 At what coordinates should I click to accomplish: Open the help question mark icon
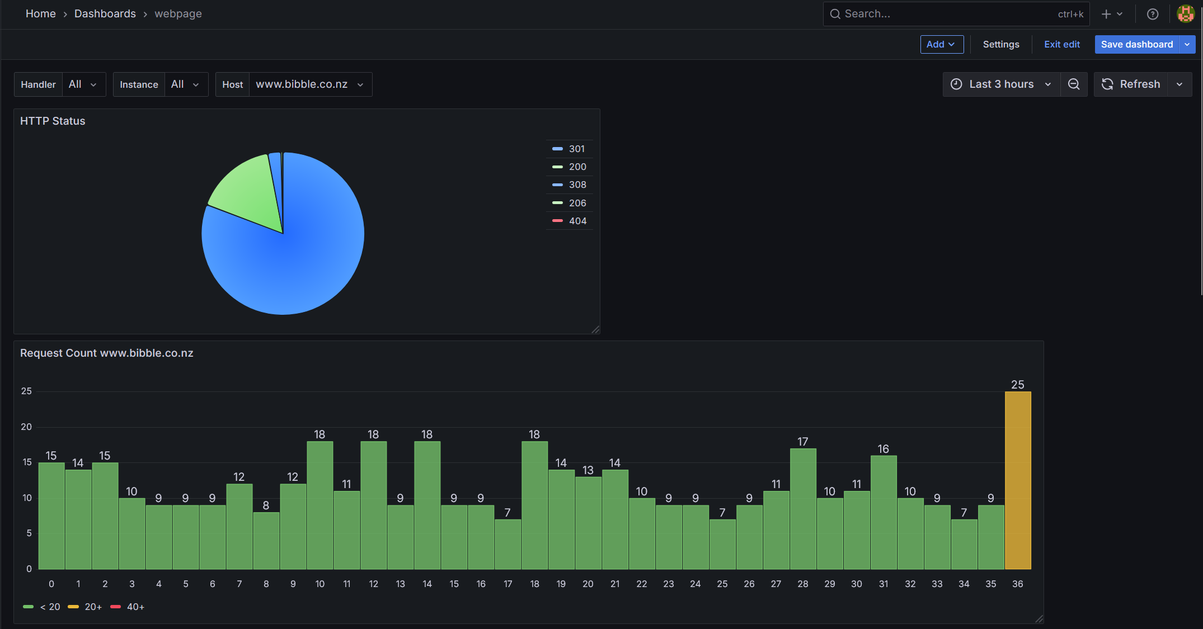1153,13
